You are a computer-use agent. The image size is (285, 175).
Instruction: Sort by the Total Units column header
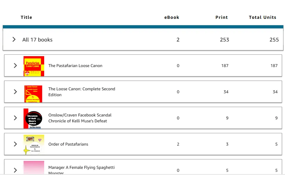point(262,17)
